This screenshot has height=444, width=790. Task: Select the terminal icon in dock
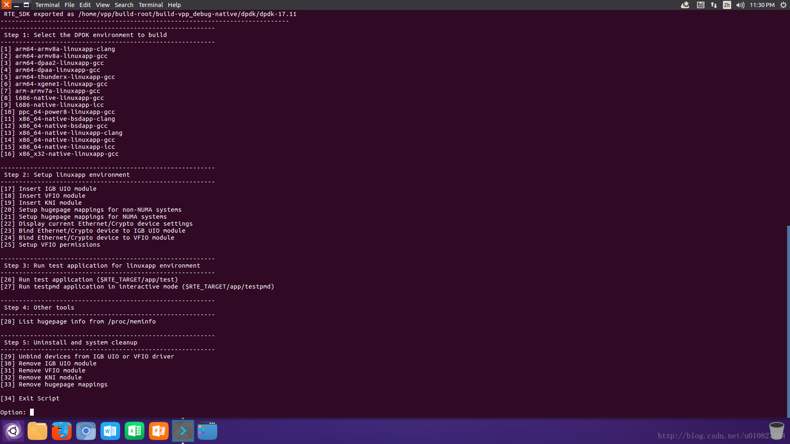click(x=183, y=431)
